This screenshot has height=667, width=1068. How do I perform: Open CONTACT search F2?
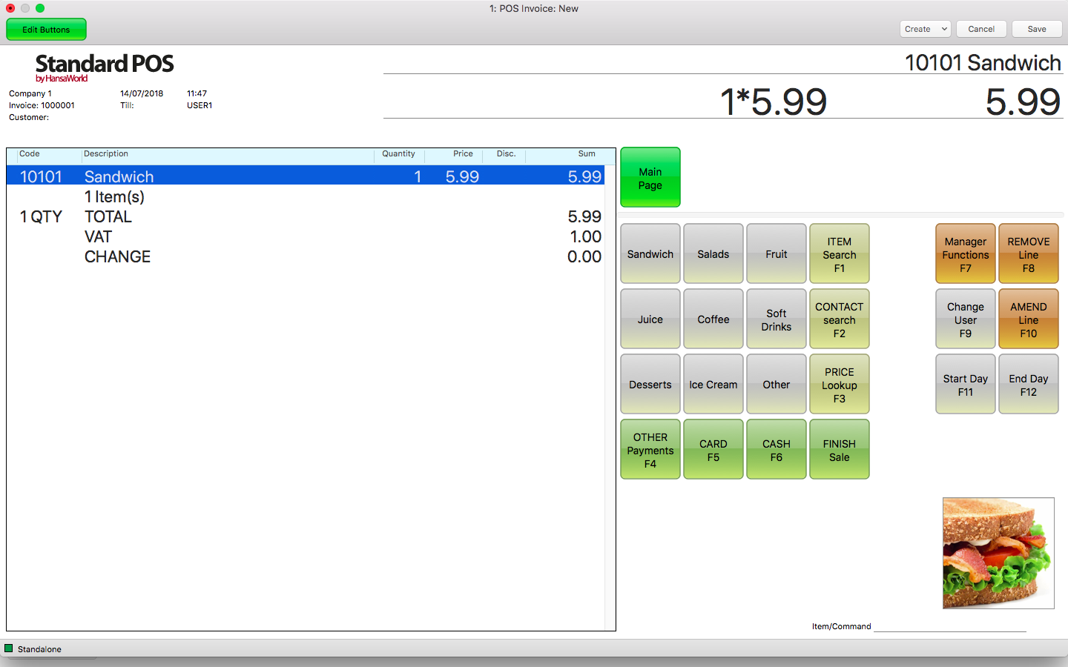[839, 319]
